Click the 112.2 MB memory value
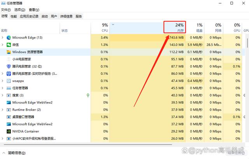249x159 pixels. pyautogui.click(x=176, y=52)
